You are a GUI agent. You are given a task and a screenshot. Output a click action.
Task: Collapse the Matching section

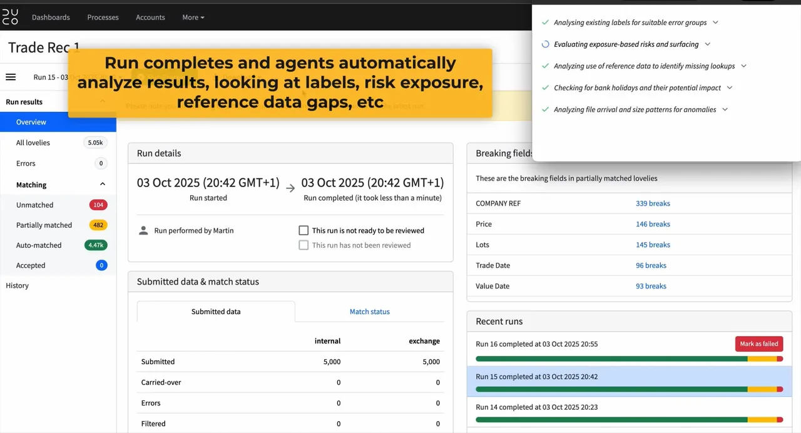103,185
